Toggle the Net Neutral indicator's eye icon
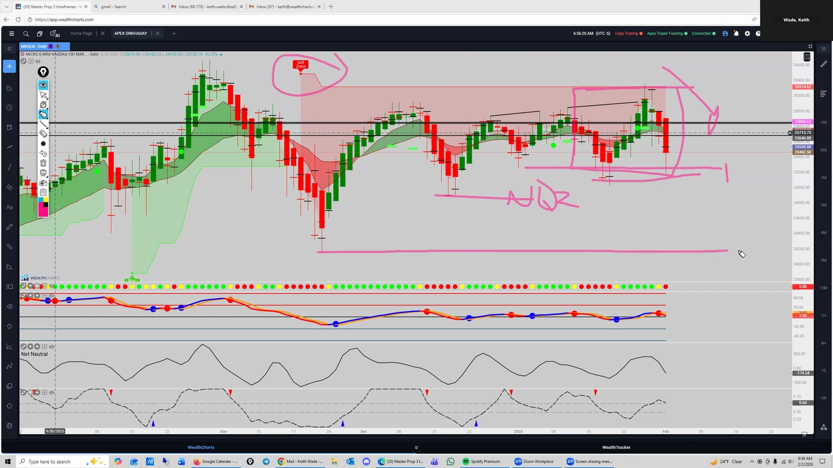 click(x=52, y=347)
